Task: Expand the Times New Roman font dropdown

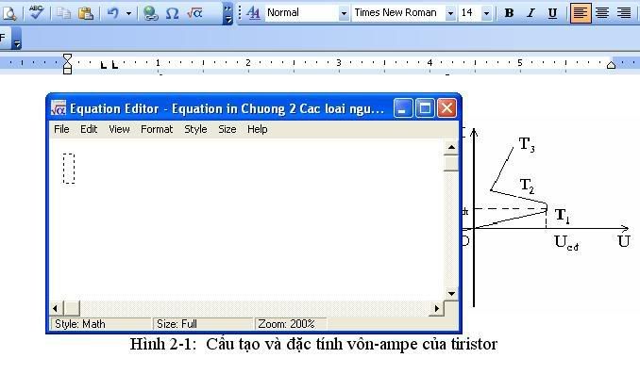Action: tap(450, 13)
